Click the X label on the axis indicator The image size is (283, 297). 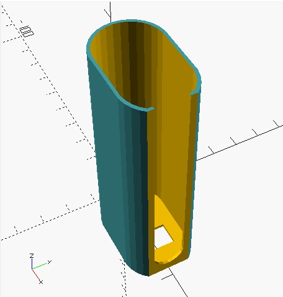coord(41,282)
